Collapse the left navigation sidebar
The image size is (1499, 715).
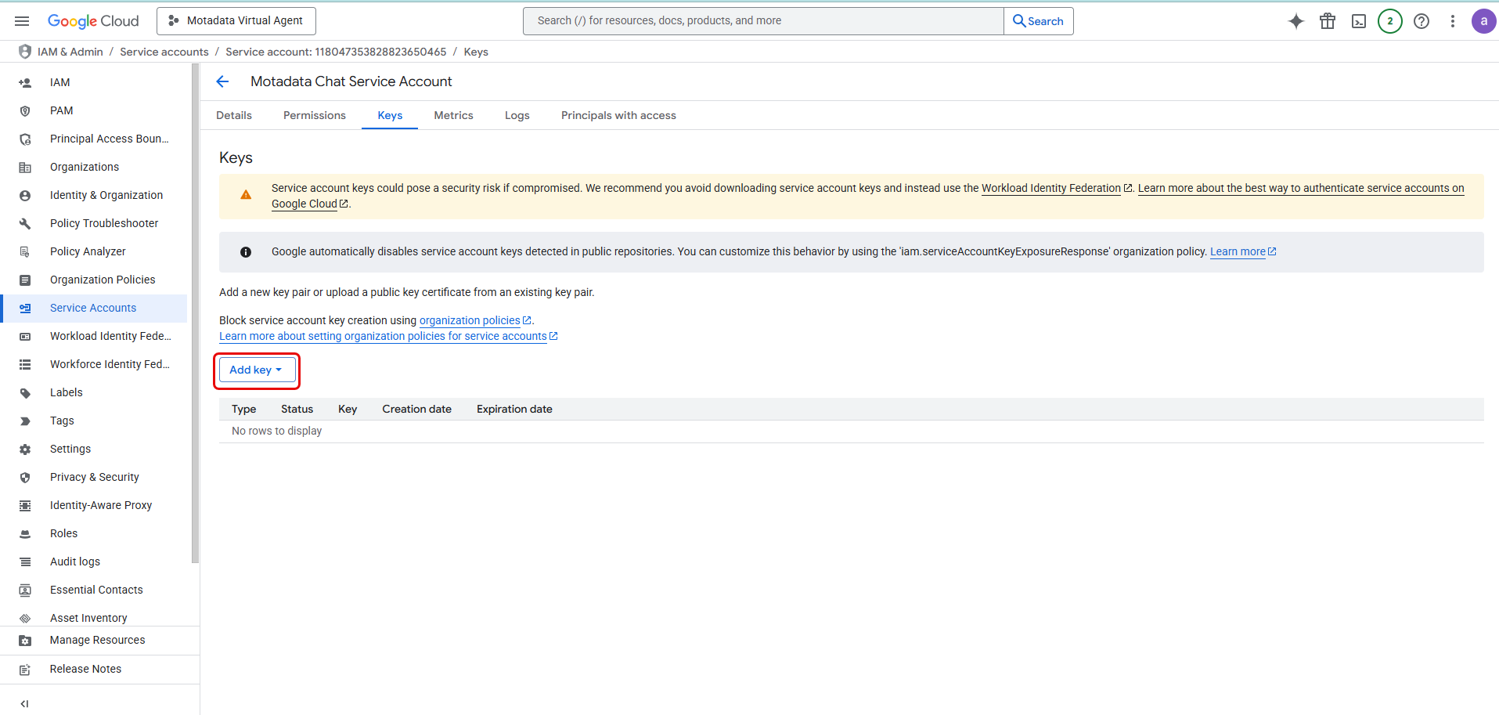tap(24, 703)
